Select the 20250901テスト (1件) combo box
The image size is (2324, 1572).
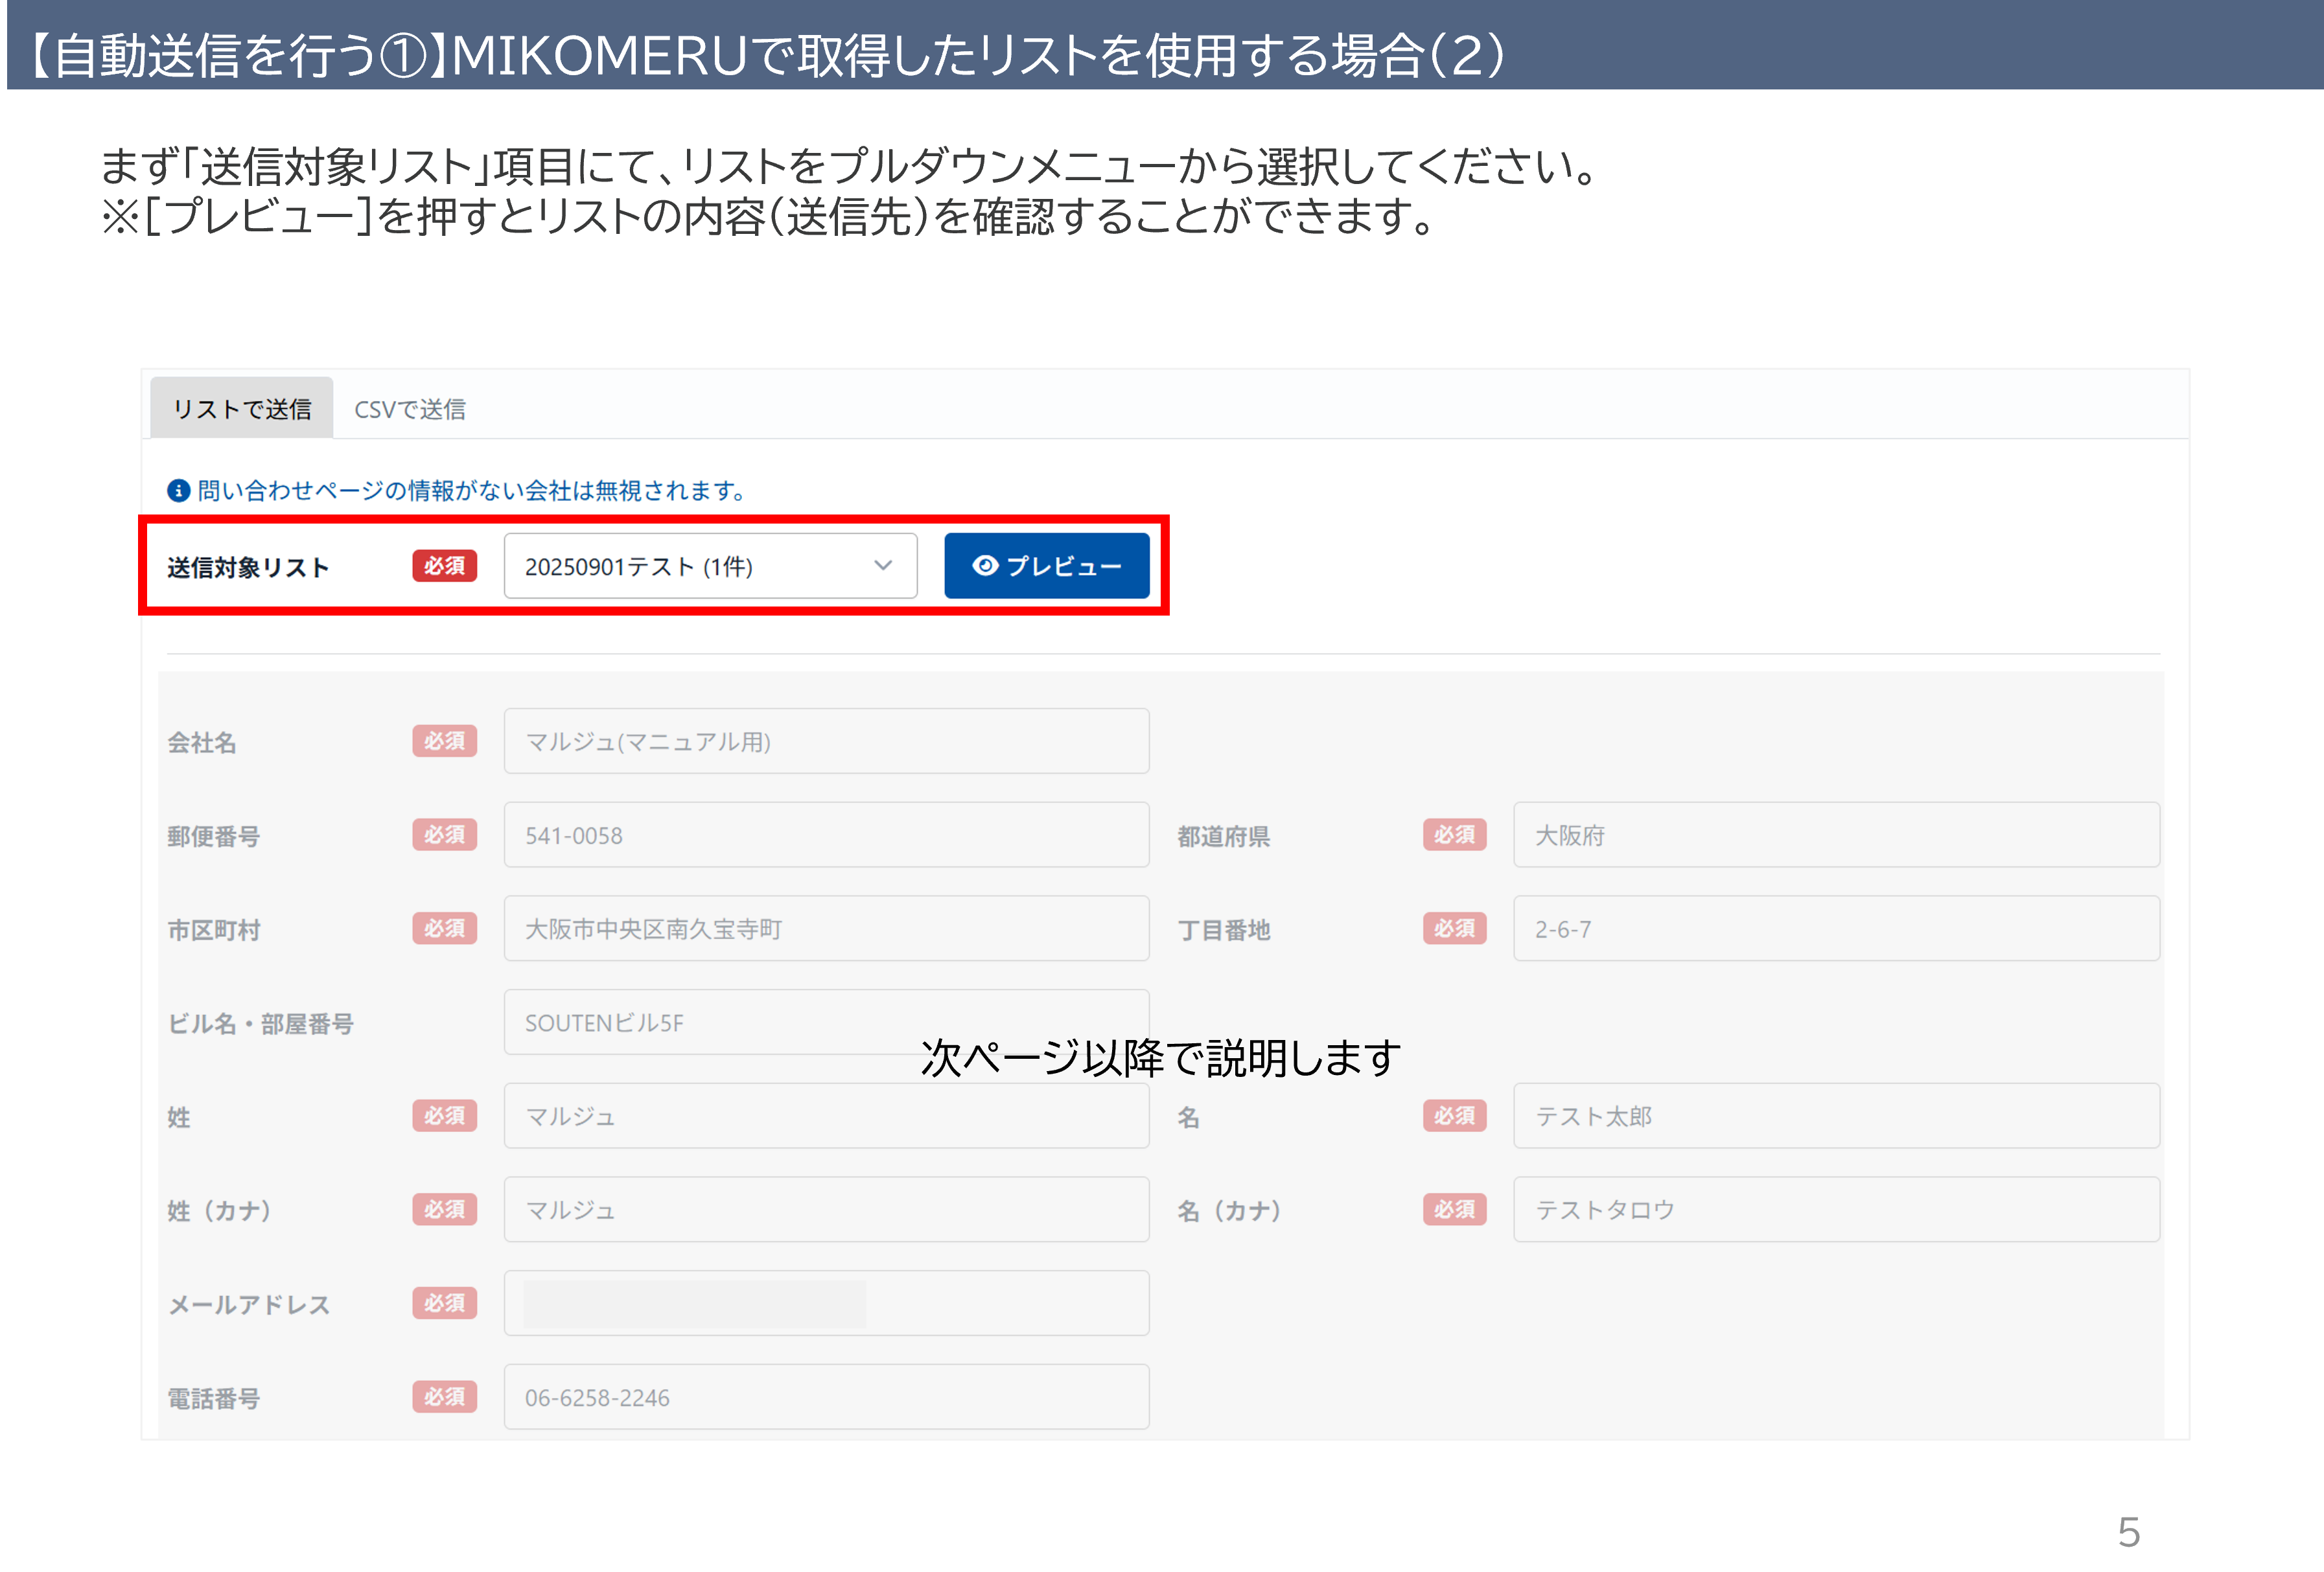click(690, 566)
